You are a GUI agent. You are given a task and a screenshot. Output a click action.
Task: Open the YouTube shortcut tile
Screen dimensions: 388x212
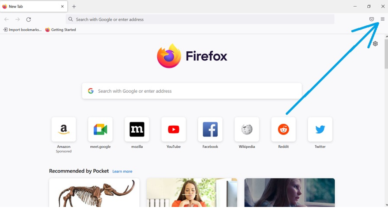click(x=174, y=130)
